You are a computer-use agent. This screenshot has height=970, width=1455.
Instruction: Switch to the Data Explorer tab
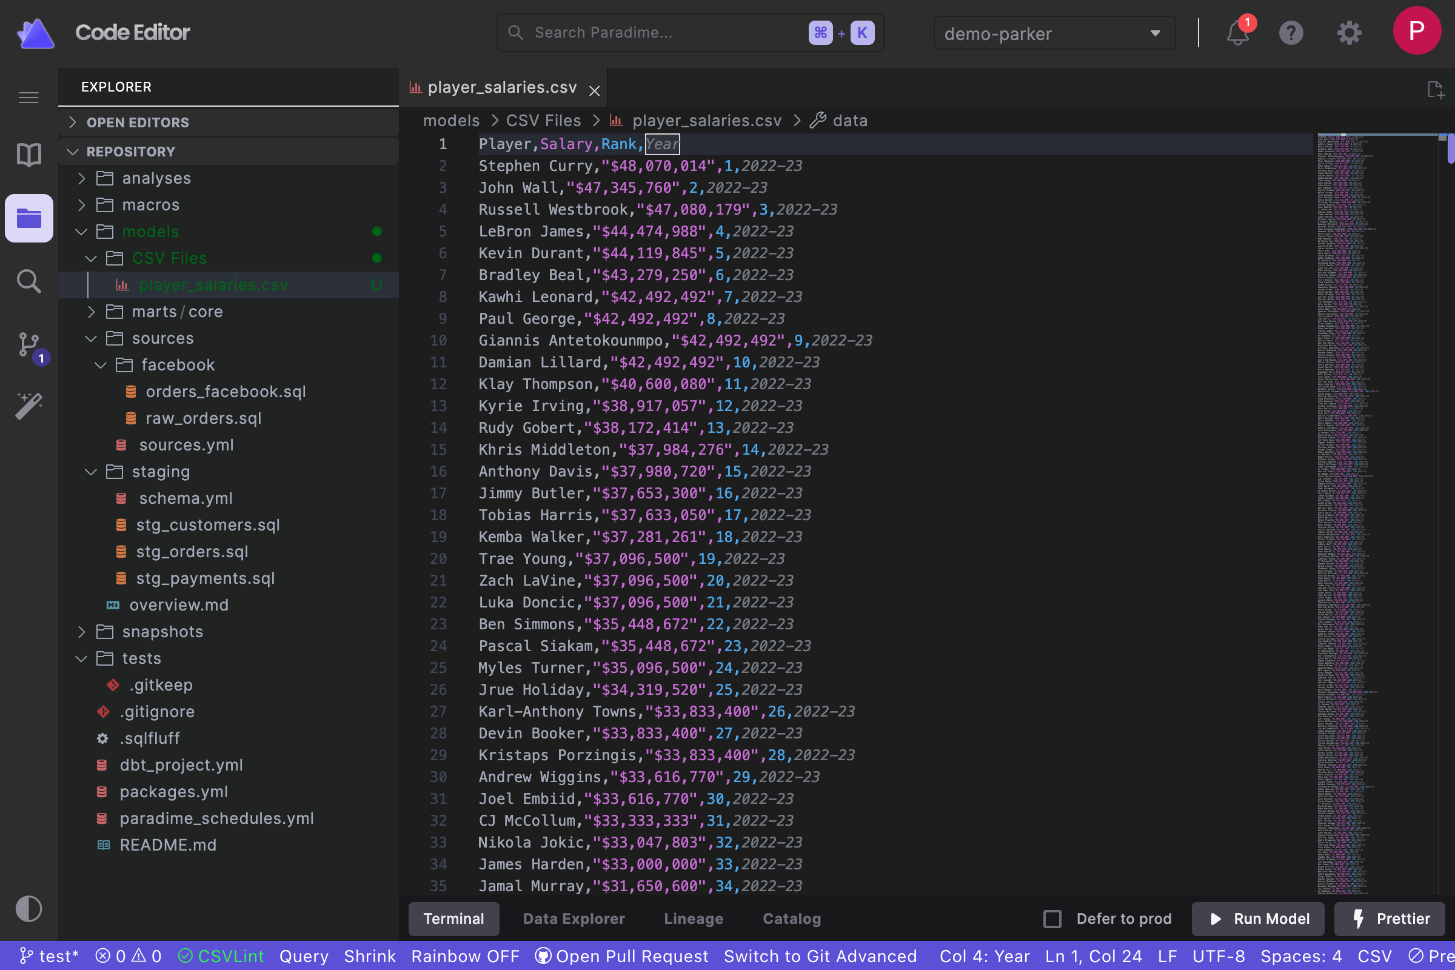point(574,918)
